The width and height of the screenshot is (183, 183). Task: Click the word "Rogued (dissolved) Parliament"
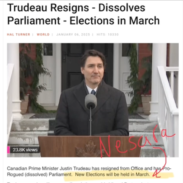(x=39, y=174)
